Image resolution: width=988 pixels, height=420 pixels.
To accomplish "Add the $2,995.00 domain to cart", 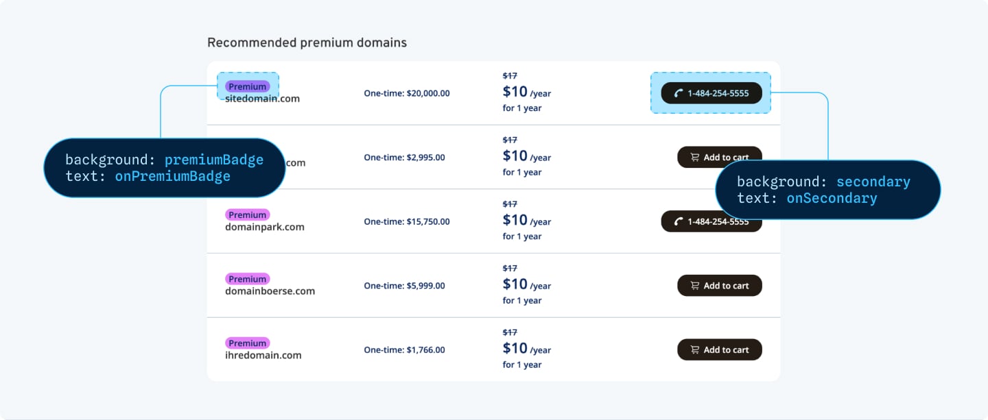I will (x=720, y=157).
